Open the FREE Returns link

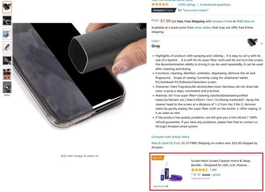(x=245, y=21)
